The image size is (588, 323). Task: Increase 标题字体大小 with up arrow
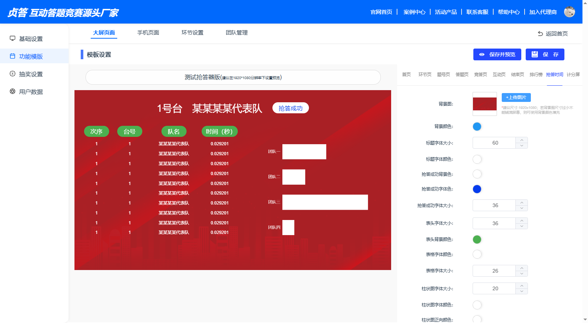tap(522, 140)
